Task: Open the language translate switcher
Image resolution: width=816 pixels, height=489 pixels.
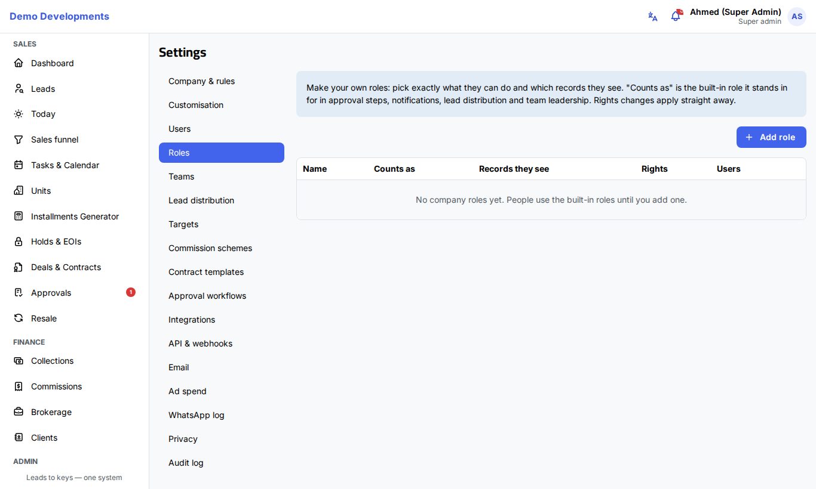Action: (653, 17)
